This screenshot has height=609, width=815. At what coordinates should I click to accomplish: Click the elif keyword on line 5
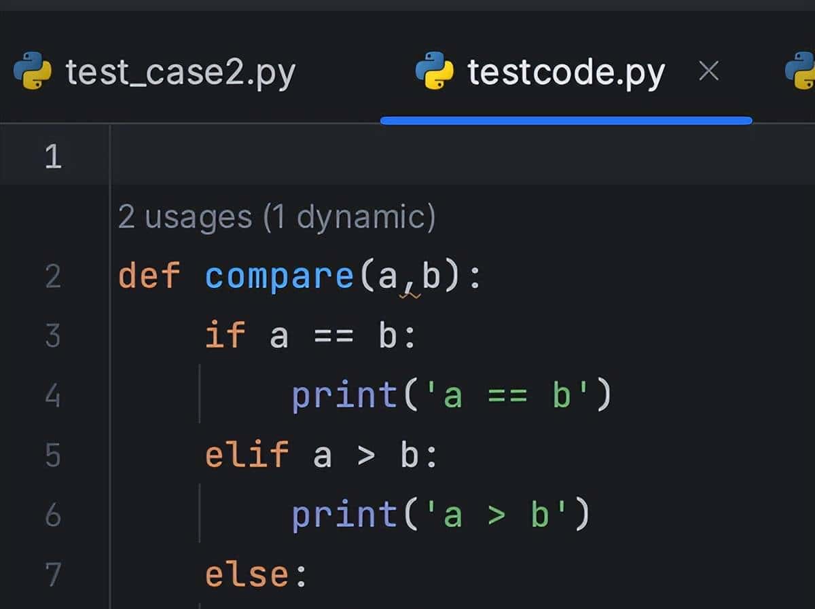point(247,456)
